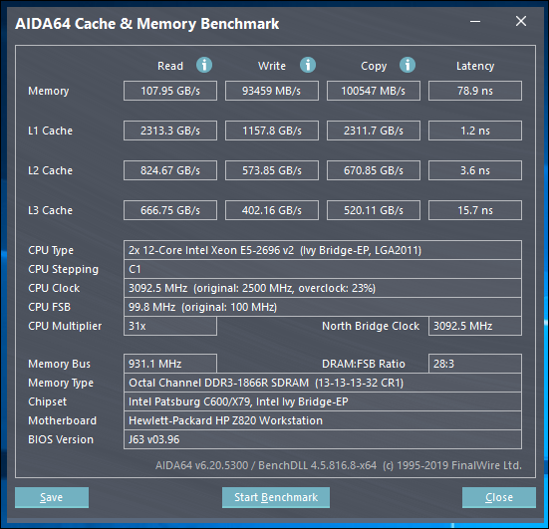Close the window with the X icon
Screen dimensions: 549x529
coord(521,21)
